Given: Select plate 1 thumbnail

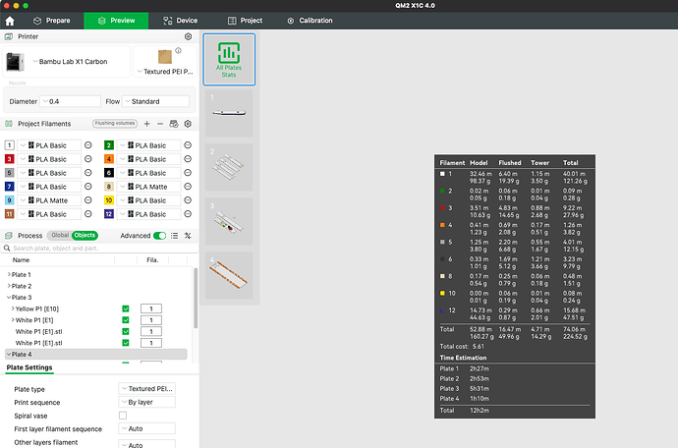Looking at the screenshot, I should tap(229, 113).
